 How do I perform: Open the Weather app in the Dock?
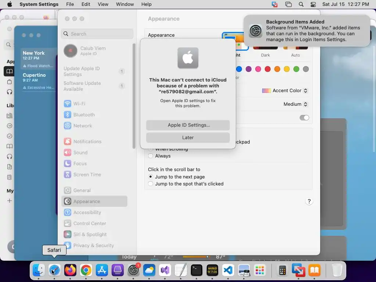click(x=149, y=270)
